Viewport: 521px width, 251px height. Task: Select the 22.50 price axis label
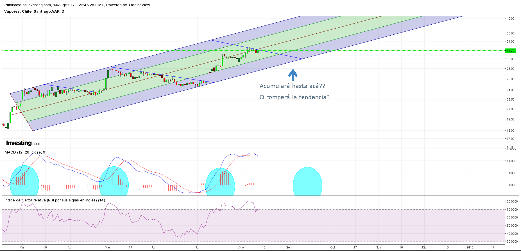tap(511, 99)
